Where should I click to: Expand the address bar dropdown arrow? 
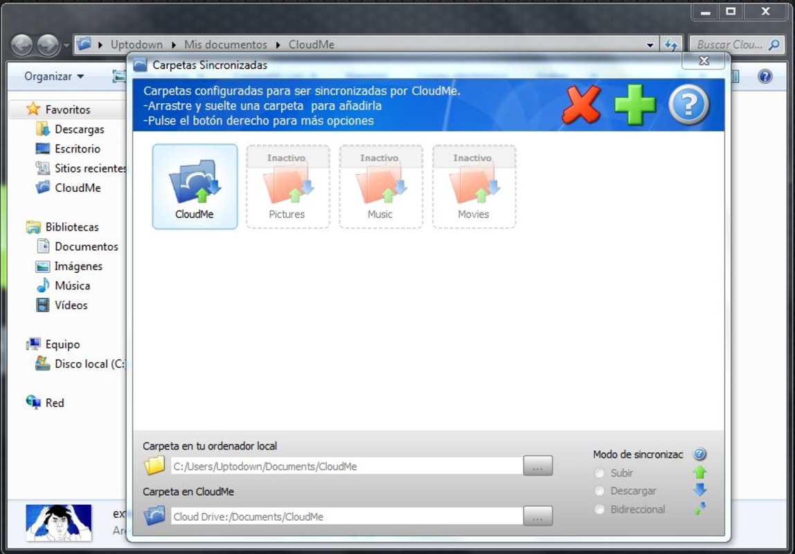pos(650,45)
